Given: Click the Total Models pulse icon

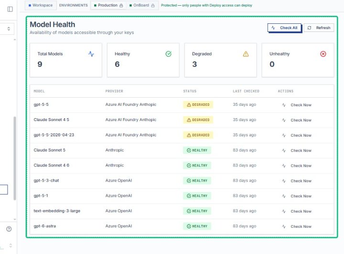Looking at the screenshot, I should 91,54.
